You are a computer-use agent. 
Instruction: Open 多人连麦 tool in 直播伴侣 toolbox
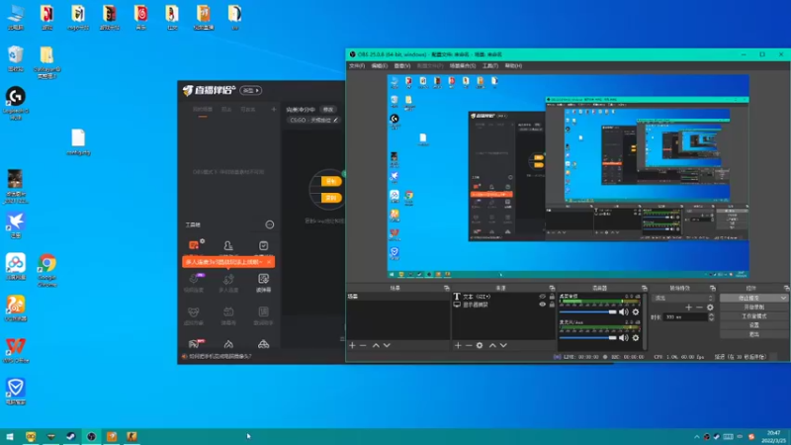(x=228, y=283)
